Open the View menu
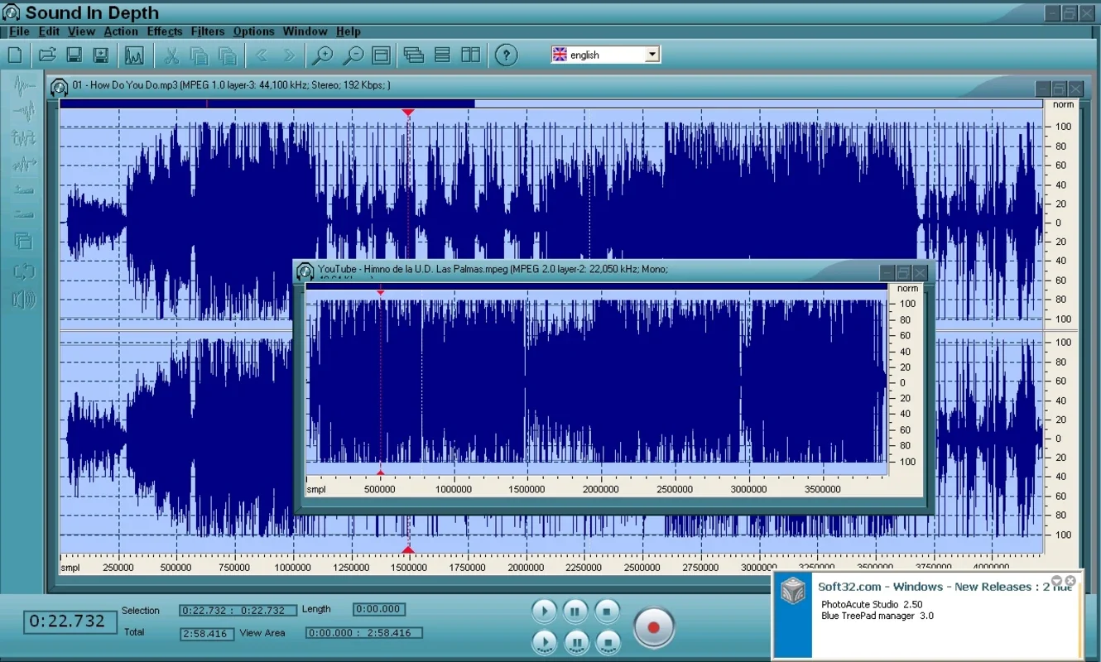 (81, 31)
